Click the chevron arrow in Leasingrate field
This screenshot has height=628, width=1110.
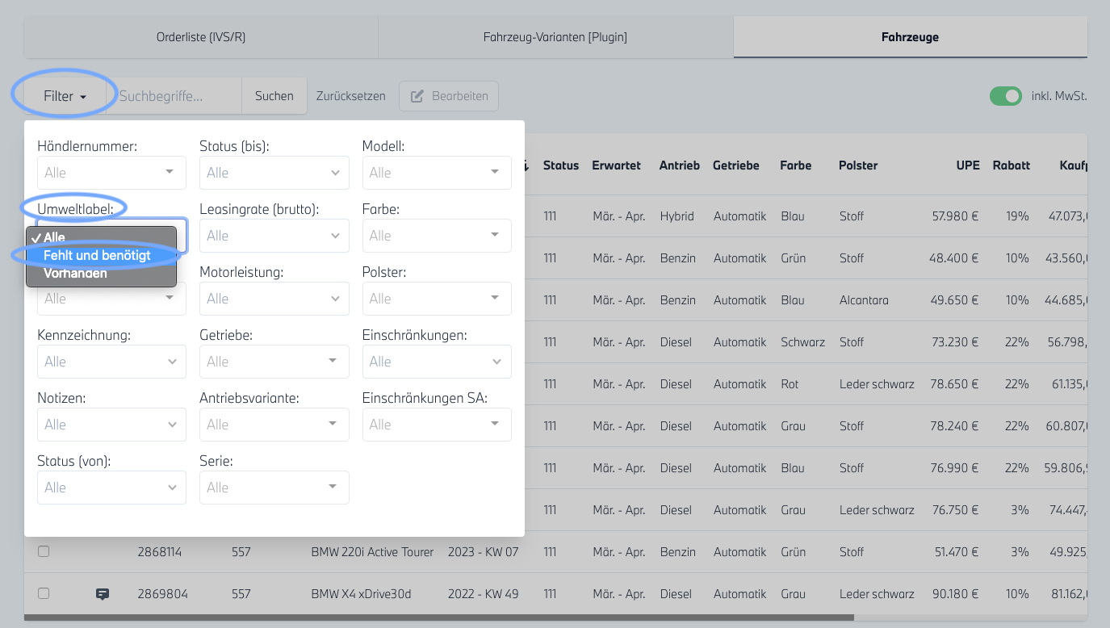tap(336, 236)
